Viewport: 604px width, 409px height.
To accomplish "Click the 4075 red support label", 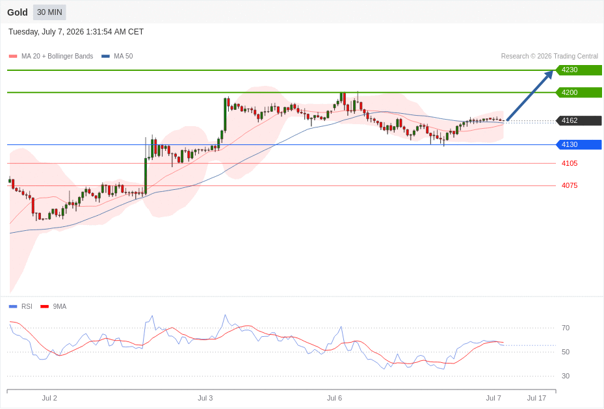I will tap(570, 185).
